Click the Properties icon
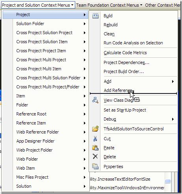 point(95,167)
